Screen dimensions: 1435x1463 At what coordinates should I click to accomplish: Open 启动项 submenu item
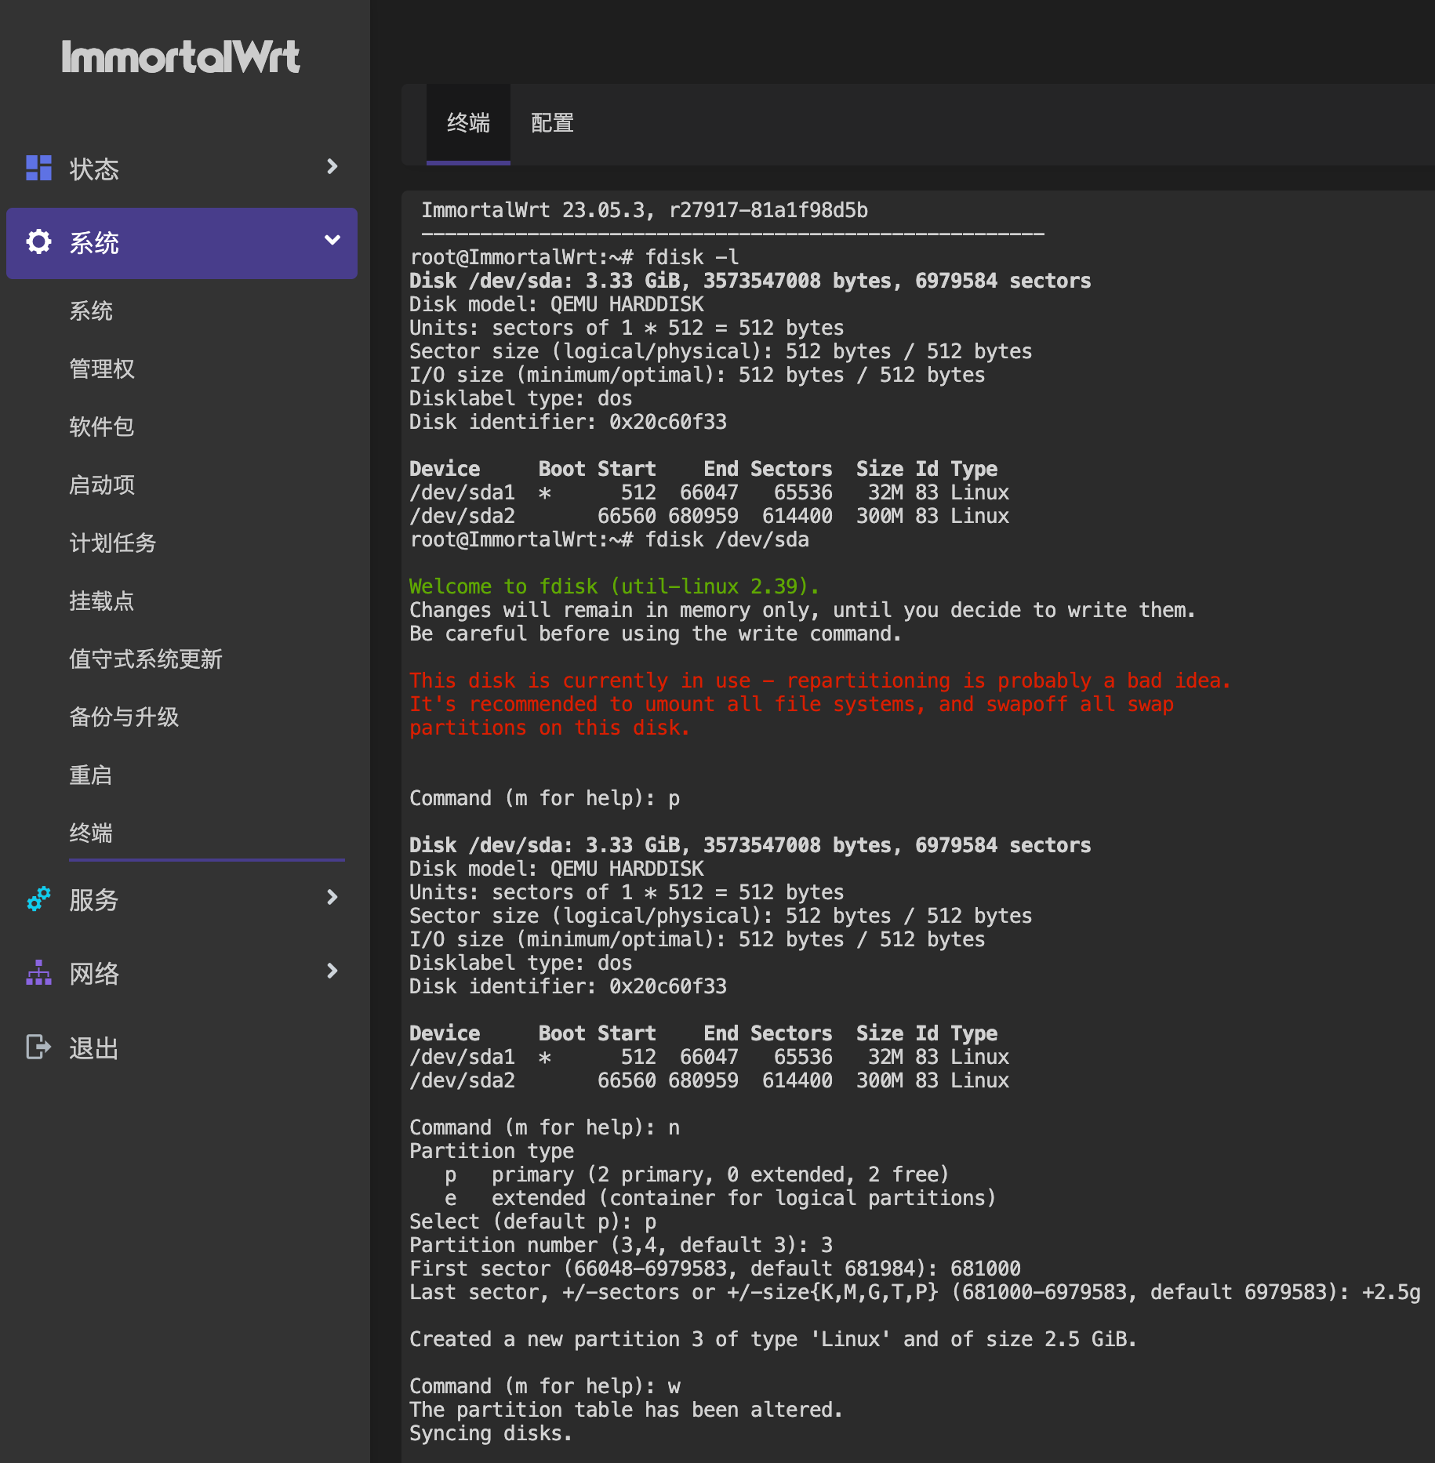[102, 485]
